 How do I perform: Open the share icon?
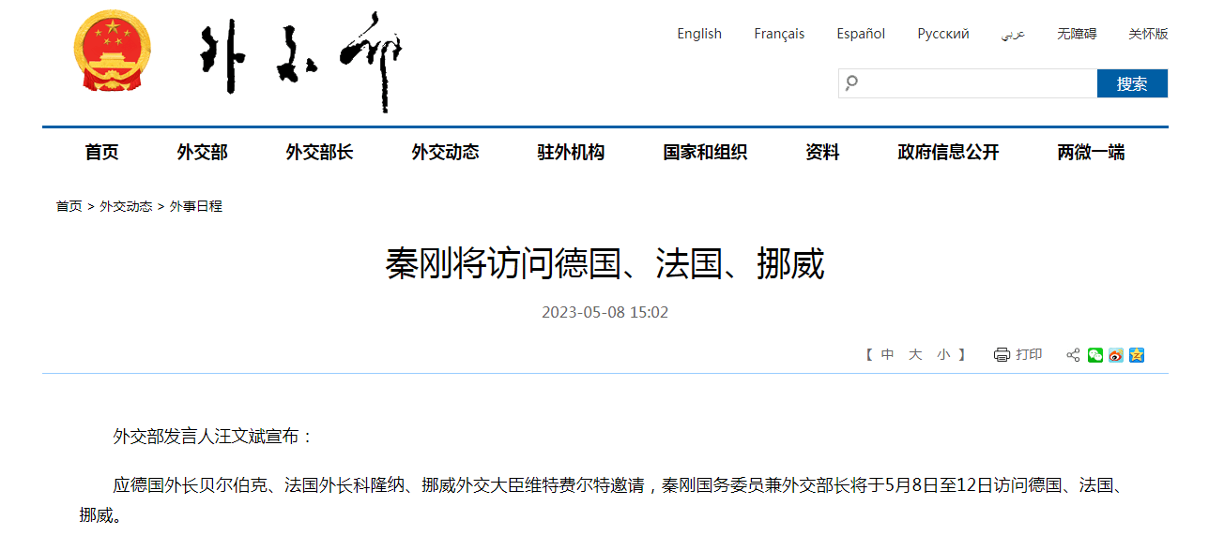pyautogui.click(x=1073, y=355)
